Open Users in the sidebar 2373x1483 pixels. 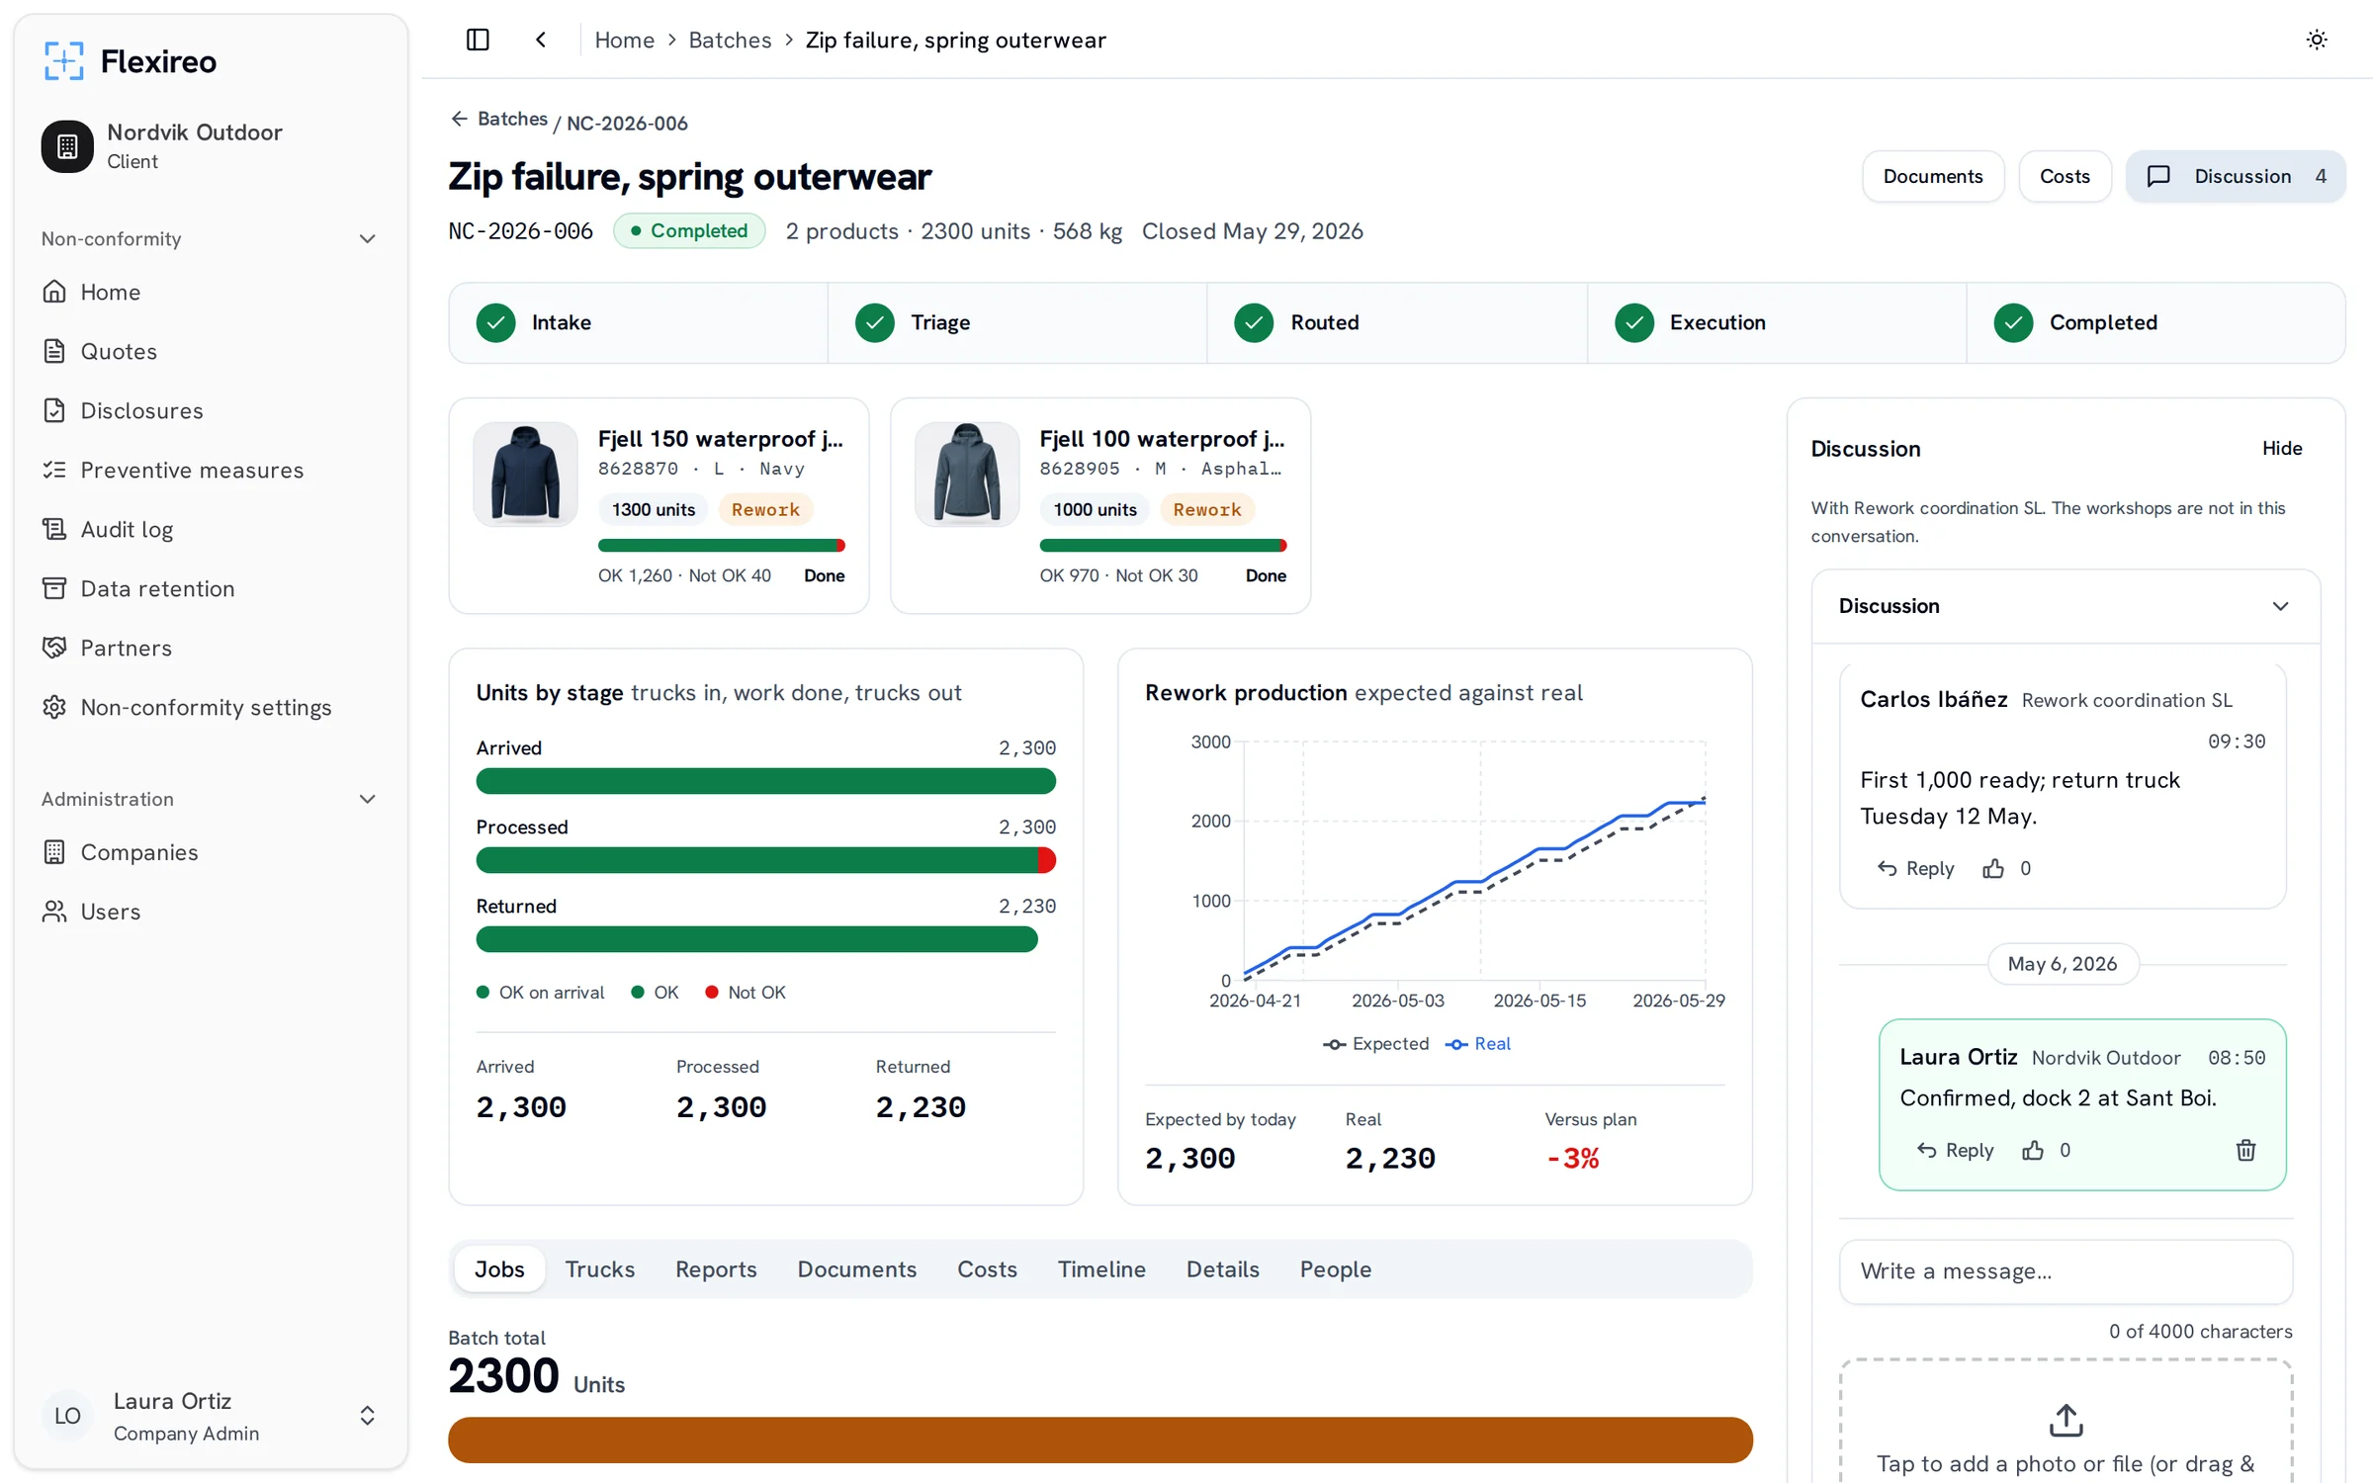coord(210,912)
